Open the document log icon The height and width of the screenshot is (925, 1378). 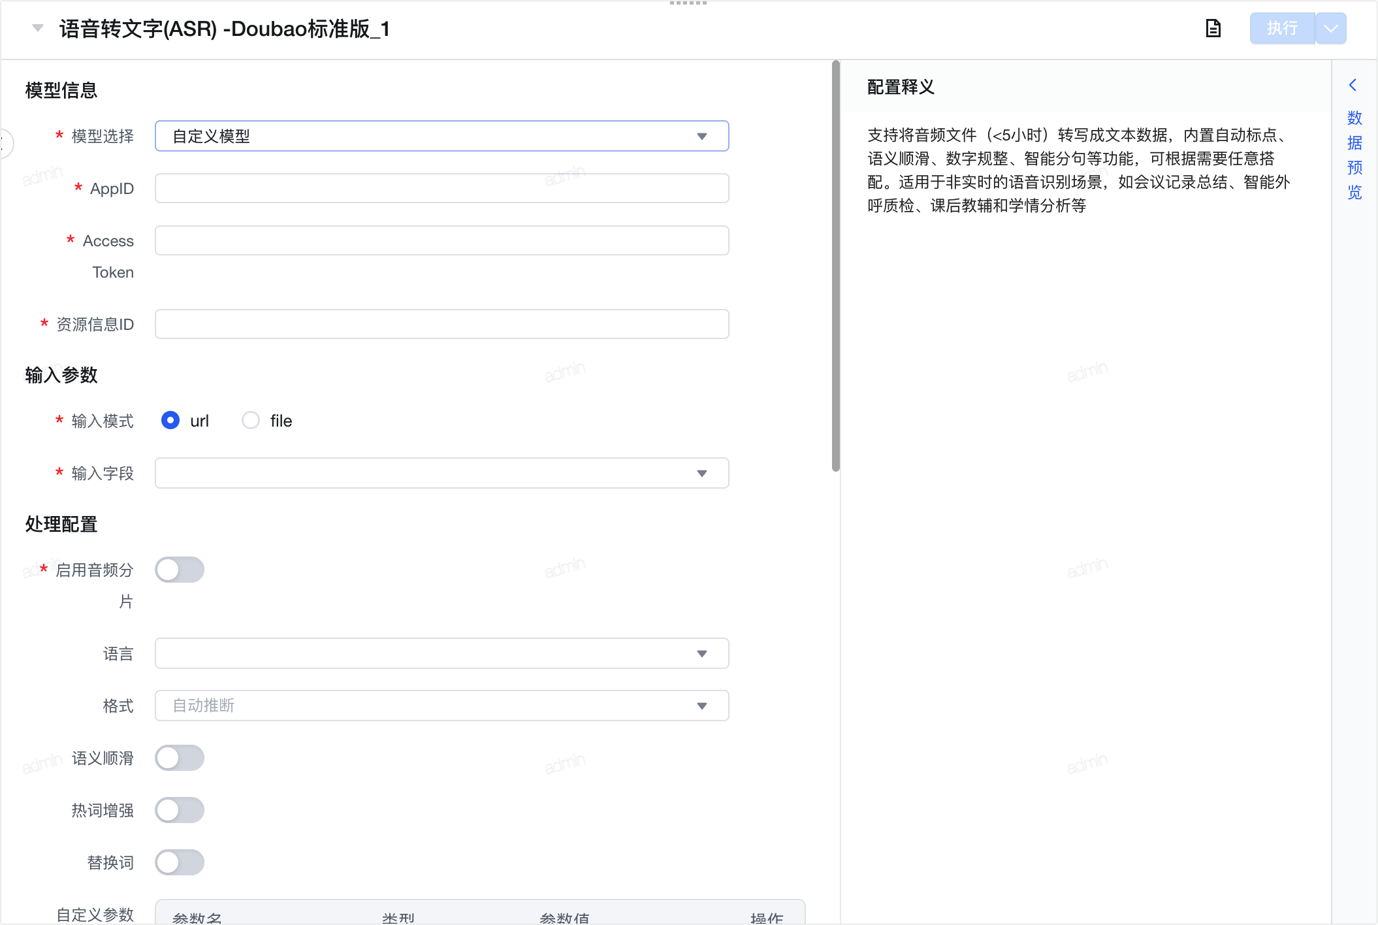point(1213,28)
